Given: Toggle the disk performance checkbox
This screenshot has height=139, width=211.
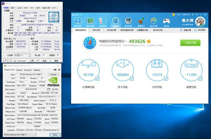Looking at the screenshot, I should coord(200,78).
